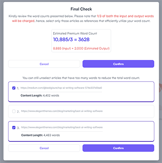Click the Final Check heading

(81, 9)
